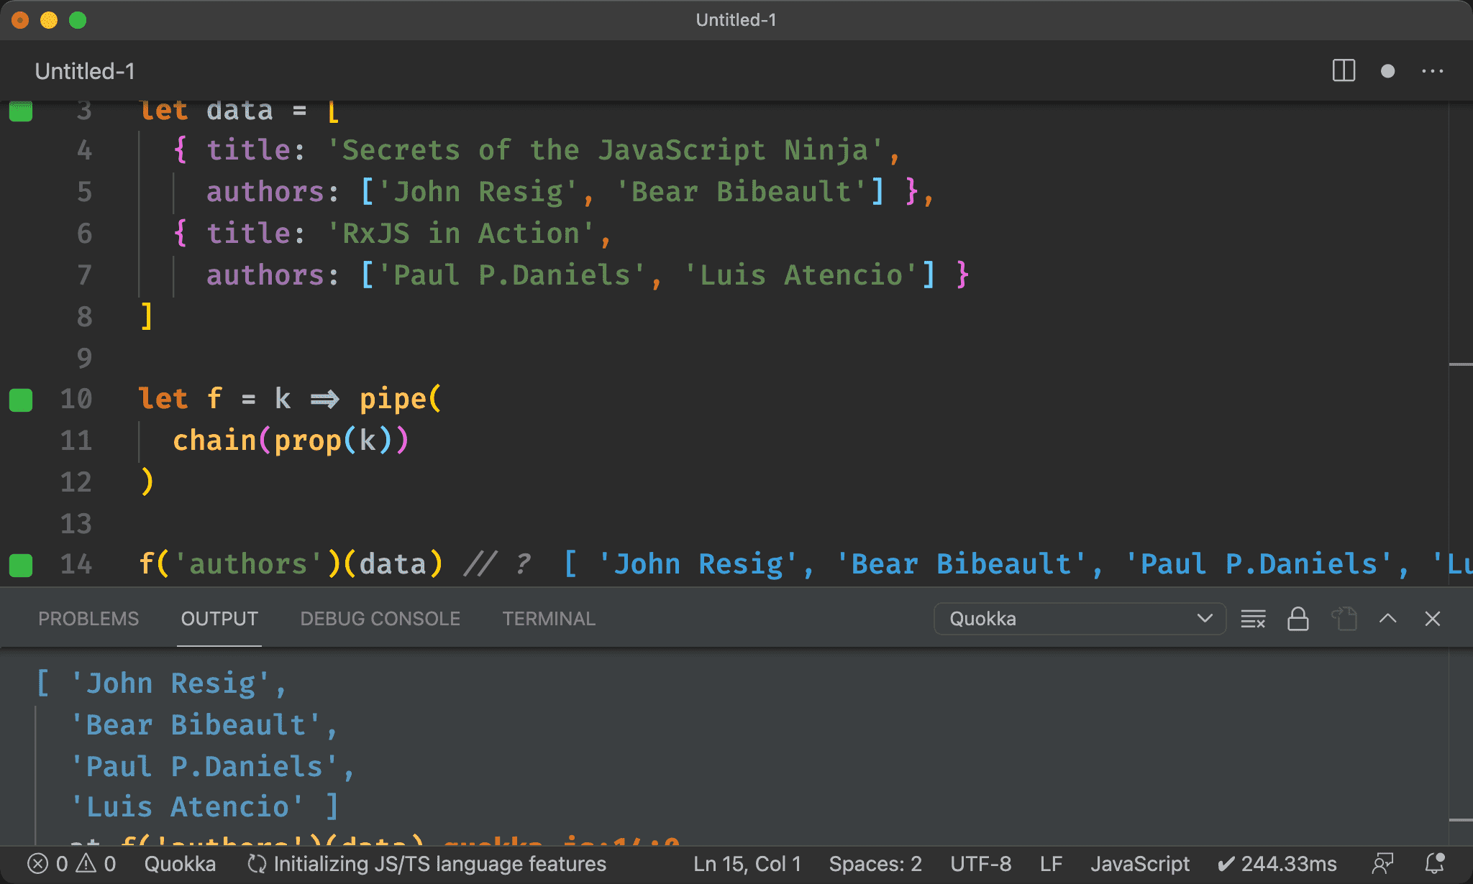
Task: Select the JavaScript language mode
Action: 1140,864
